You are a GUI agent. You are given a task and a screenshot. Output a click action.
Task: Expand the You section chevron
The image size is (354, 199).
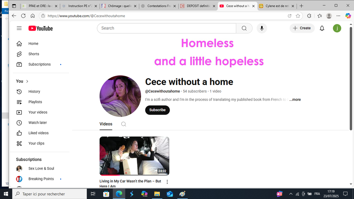[27, 81]
